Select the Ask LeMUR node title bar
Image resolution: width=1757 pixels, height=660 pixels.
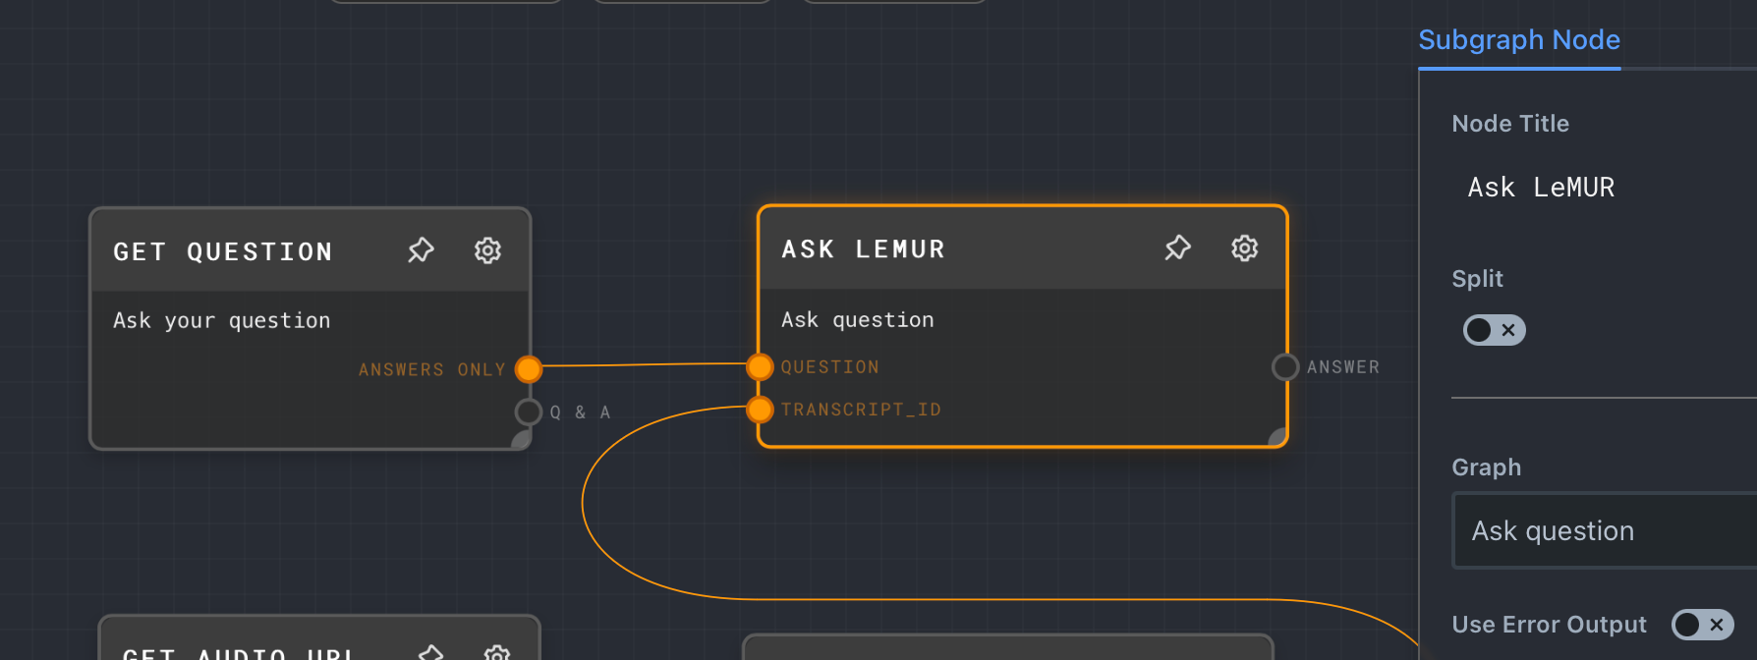point(1022,248)
